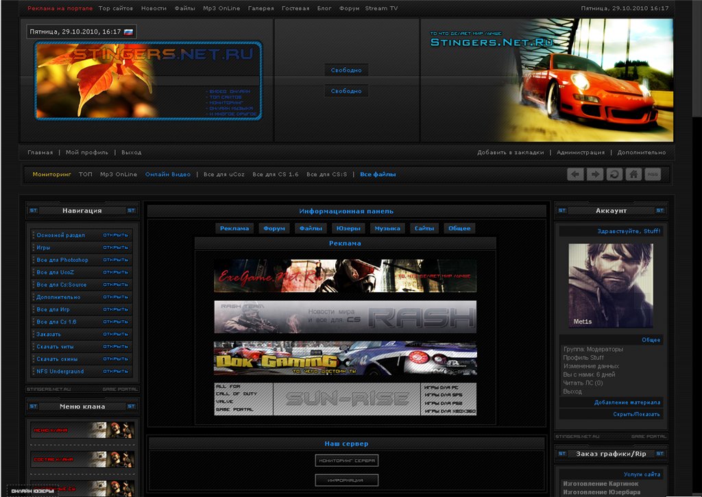Click the Мониторинг сервера button
Image resolution: width=702 pixels, height=497 pixels.
[x=346, y=461]
